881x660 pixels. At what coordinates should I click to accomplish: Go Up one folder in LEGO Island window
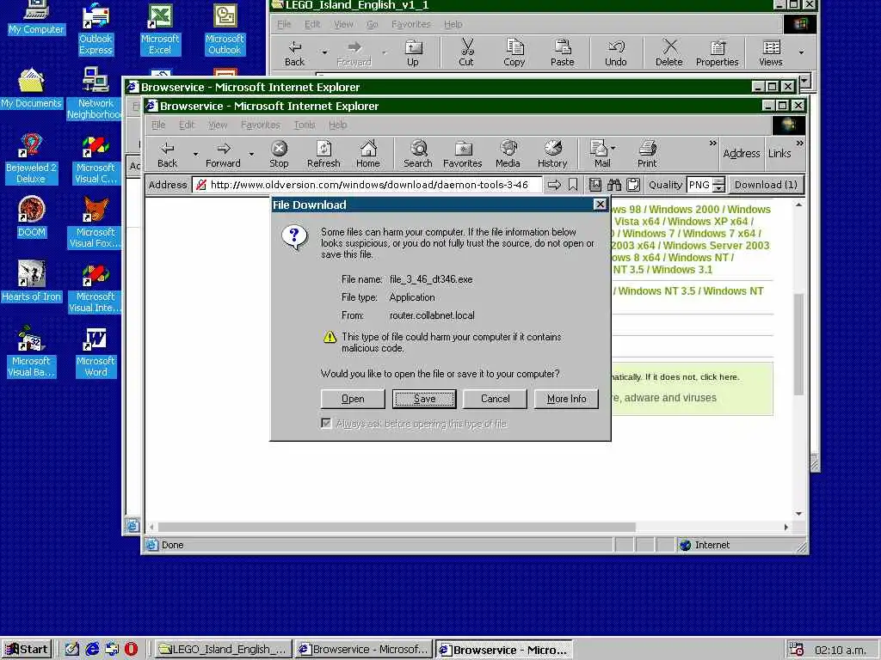413,52
